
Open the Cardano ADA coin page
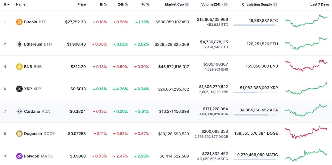point(33,111)
